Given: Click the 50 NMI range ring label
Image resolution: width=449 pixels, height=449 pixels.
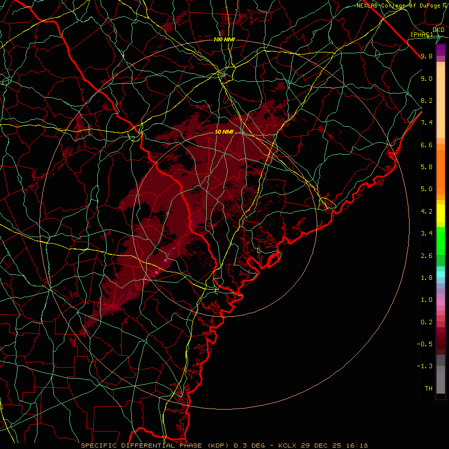Looking at the screenshot, I should click(x=224, y=132).
